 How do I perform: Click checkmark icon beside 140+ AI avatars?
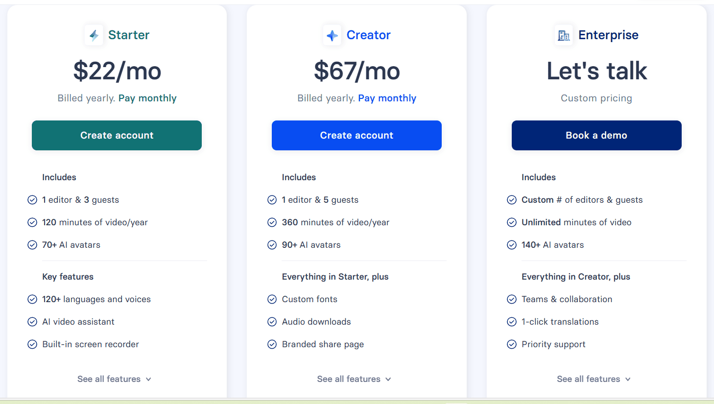tap(512, 245)
